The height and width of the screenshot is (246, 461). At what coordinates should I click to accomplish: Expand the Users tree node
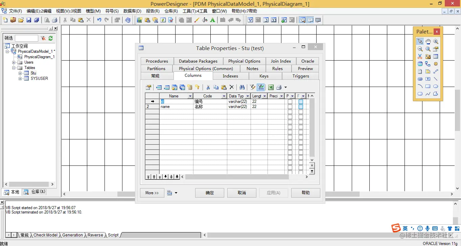coord(14,62)
